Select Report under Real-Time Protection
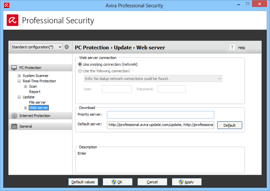The image size is (270, 191). tap(35, 92)
